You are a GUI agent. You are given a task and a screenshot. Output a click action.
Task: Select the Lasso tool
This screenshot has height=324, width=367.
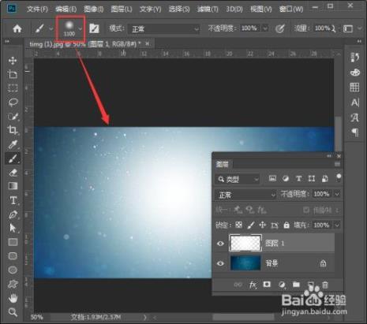click(13, 102)
